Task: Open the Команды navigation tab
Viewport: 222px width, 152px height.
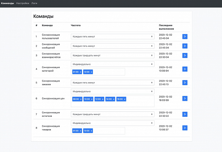Action: 7,3
